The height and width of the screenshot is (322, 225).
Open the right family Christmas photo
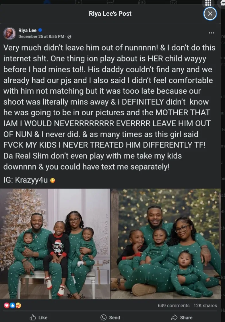coord(166,244)
